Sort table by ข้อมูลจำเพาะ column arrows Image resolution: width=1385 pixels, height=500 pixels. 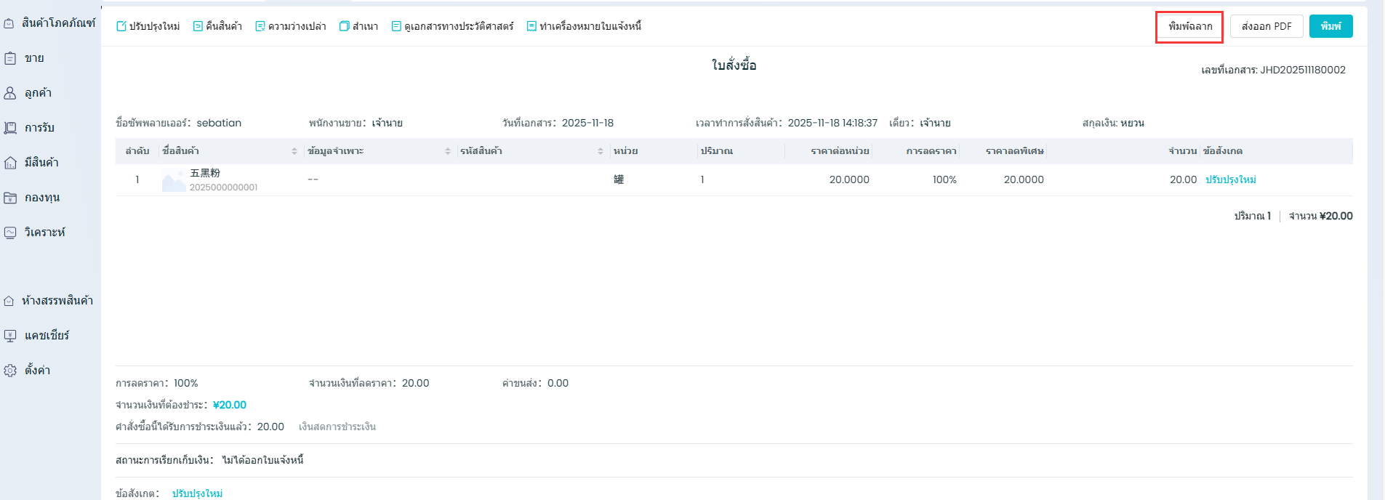coord(448,151)
